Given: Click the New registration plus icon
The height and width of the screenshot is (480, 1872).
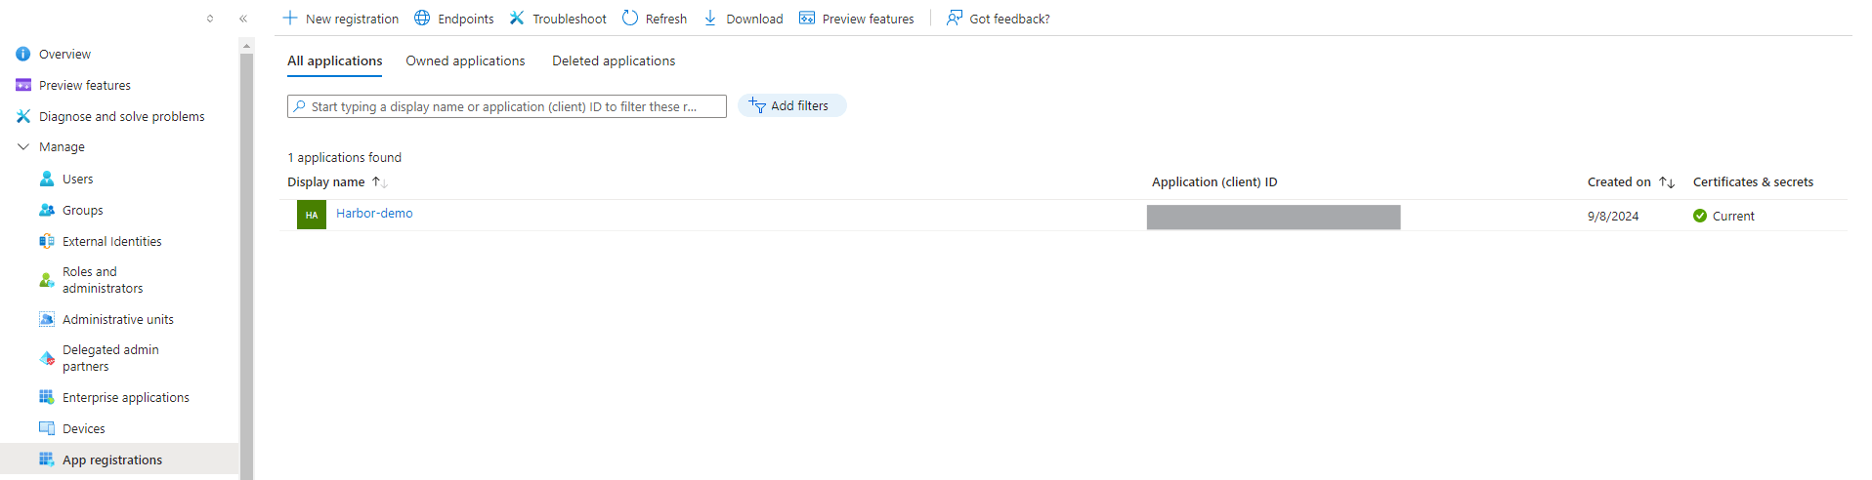Looking at the screenshot, I should tap(290, 18).
